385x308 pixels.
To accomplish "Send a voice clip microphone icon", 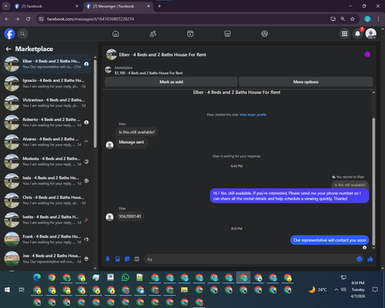I will pos(108,259).
